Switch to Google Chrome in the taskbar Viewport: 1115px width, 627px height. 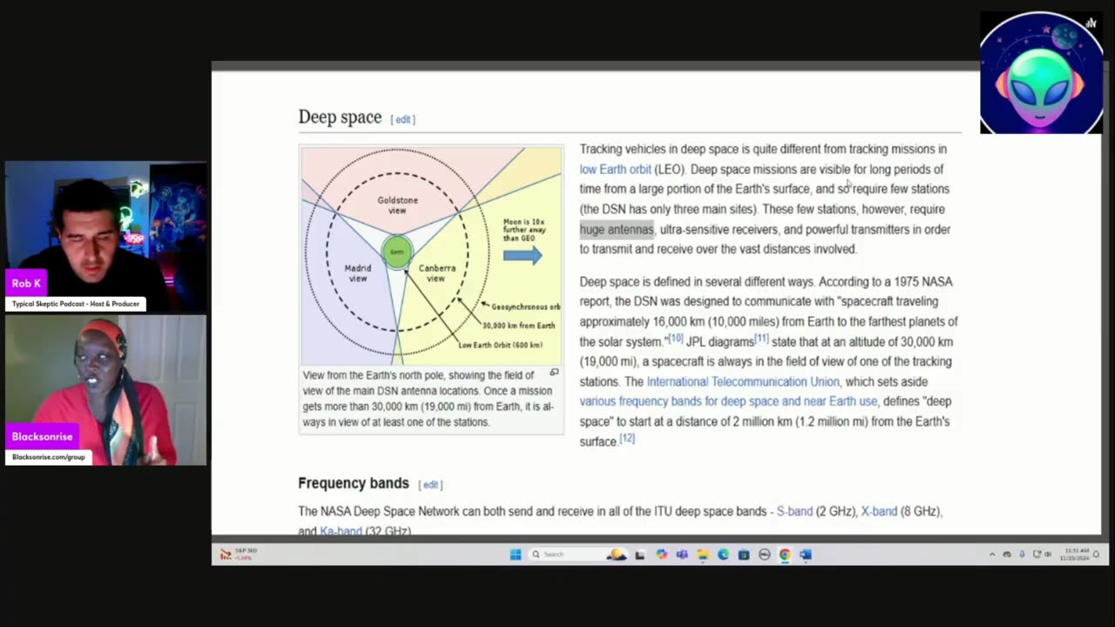tap(785, 554)
